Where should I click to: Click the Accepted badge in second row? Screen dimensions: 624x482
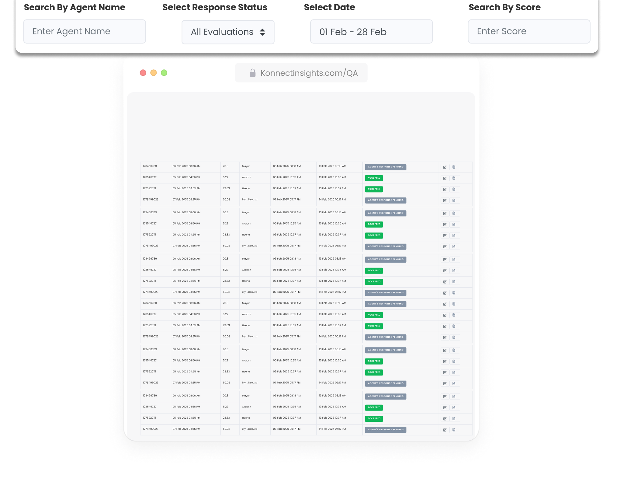pyautogui.click(x=374, y=178)
